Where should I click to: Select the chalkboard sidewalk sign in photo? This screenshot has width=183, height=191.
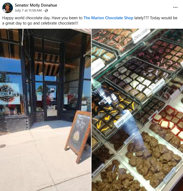[x=78, y=137]
